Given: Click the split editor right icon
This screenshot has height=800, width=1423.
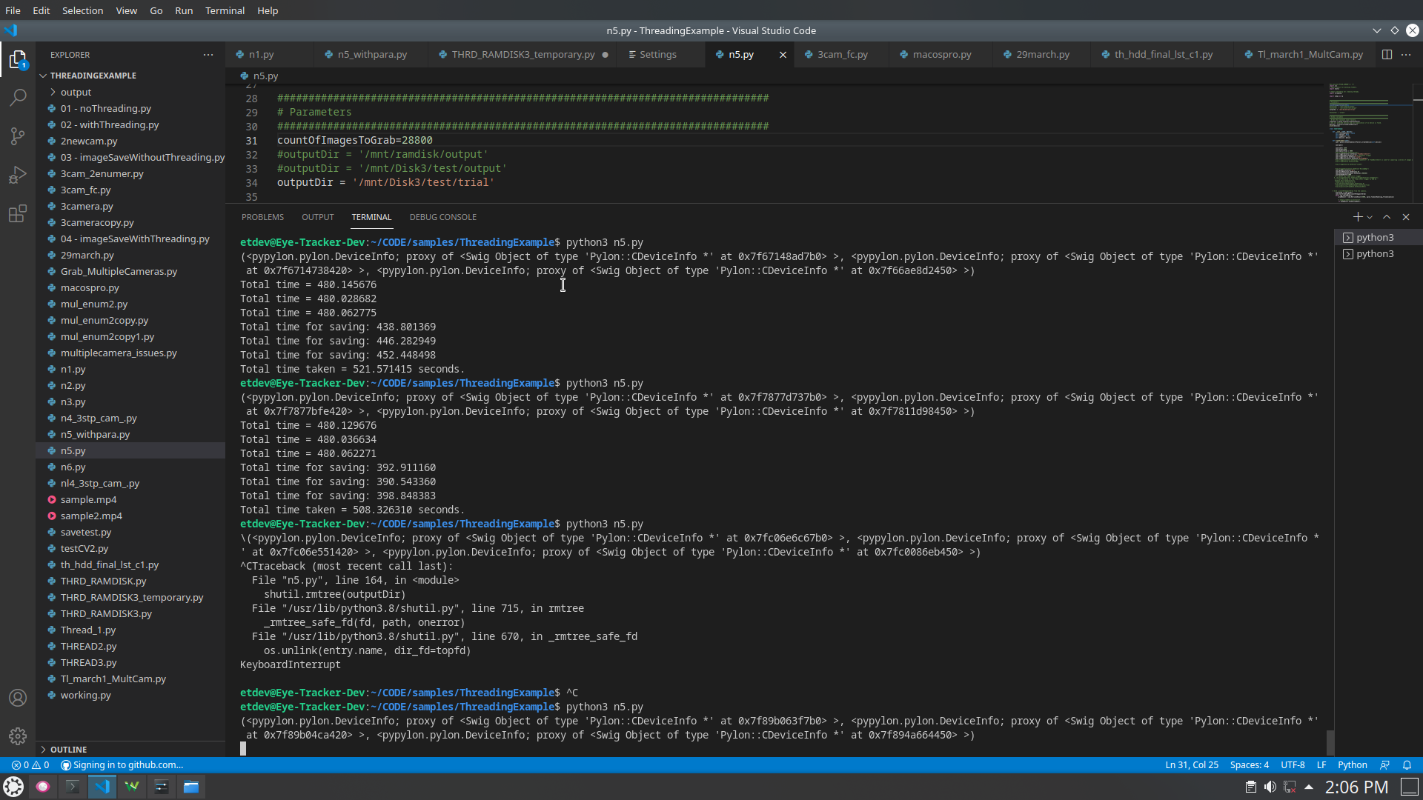Looking at the screenshot, I should (x=1387, y=54).
